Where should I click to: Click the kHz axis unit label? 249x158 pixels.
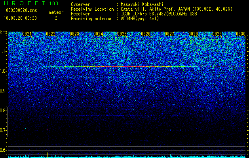4,32
